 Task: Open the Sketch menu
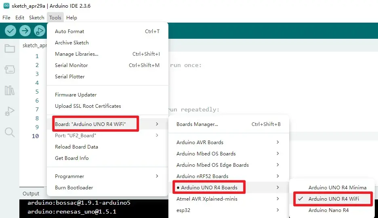point(37,18)
